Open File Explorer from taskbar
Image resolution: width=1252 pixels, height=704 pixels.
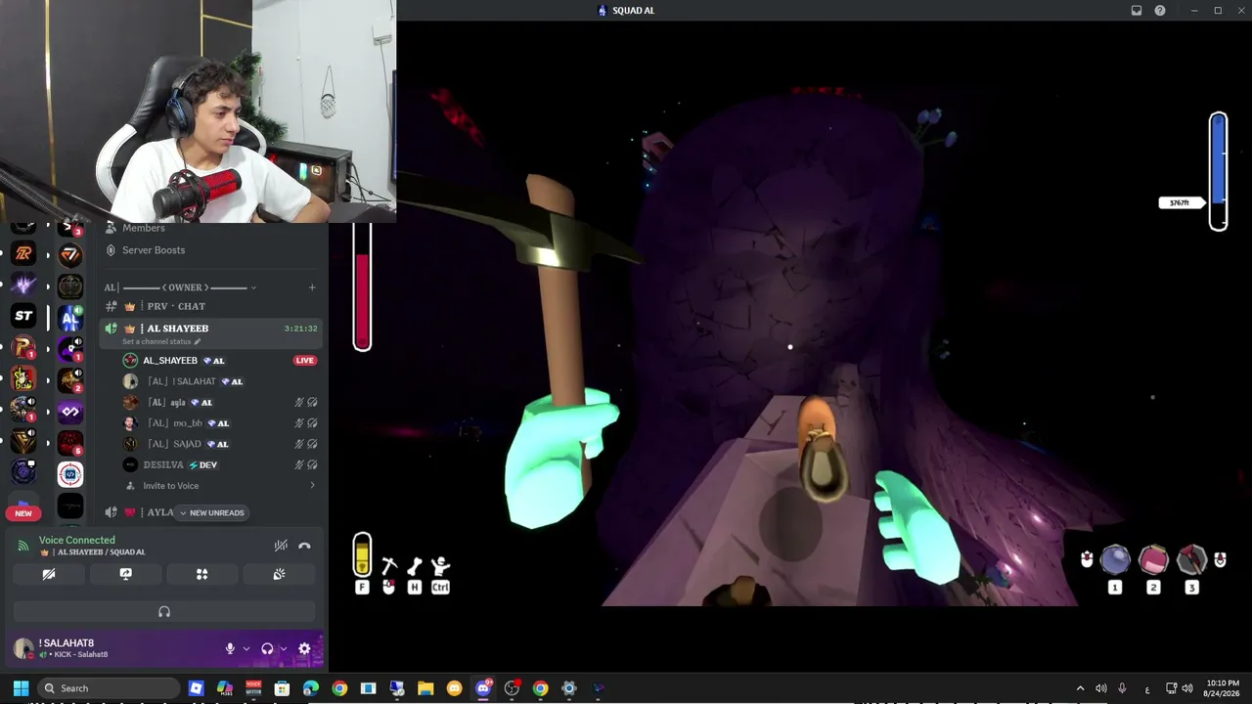point(425,688)
